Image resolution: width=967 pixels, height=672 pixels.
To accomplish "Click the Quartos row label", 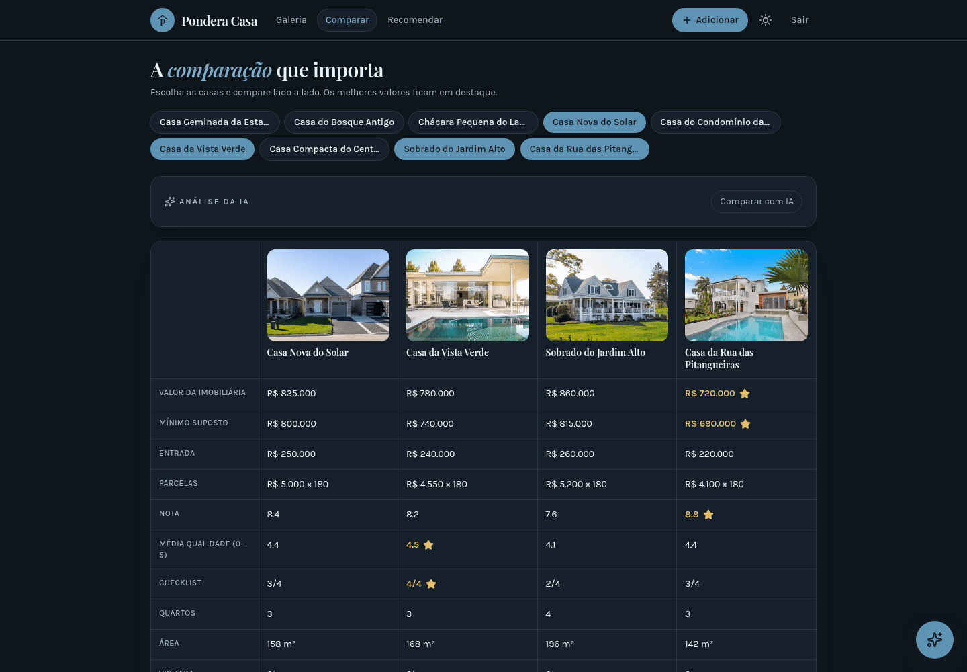I will tap(177, 613).
